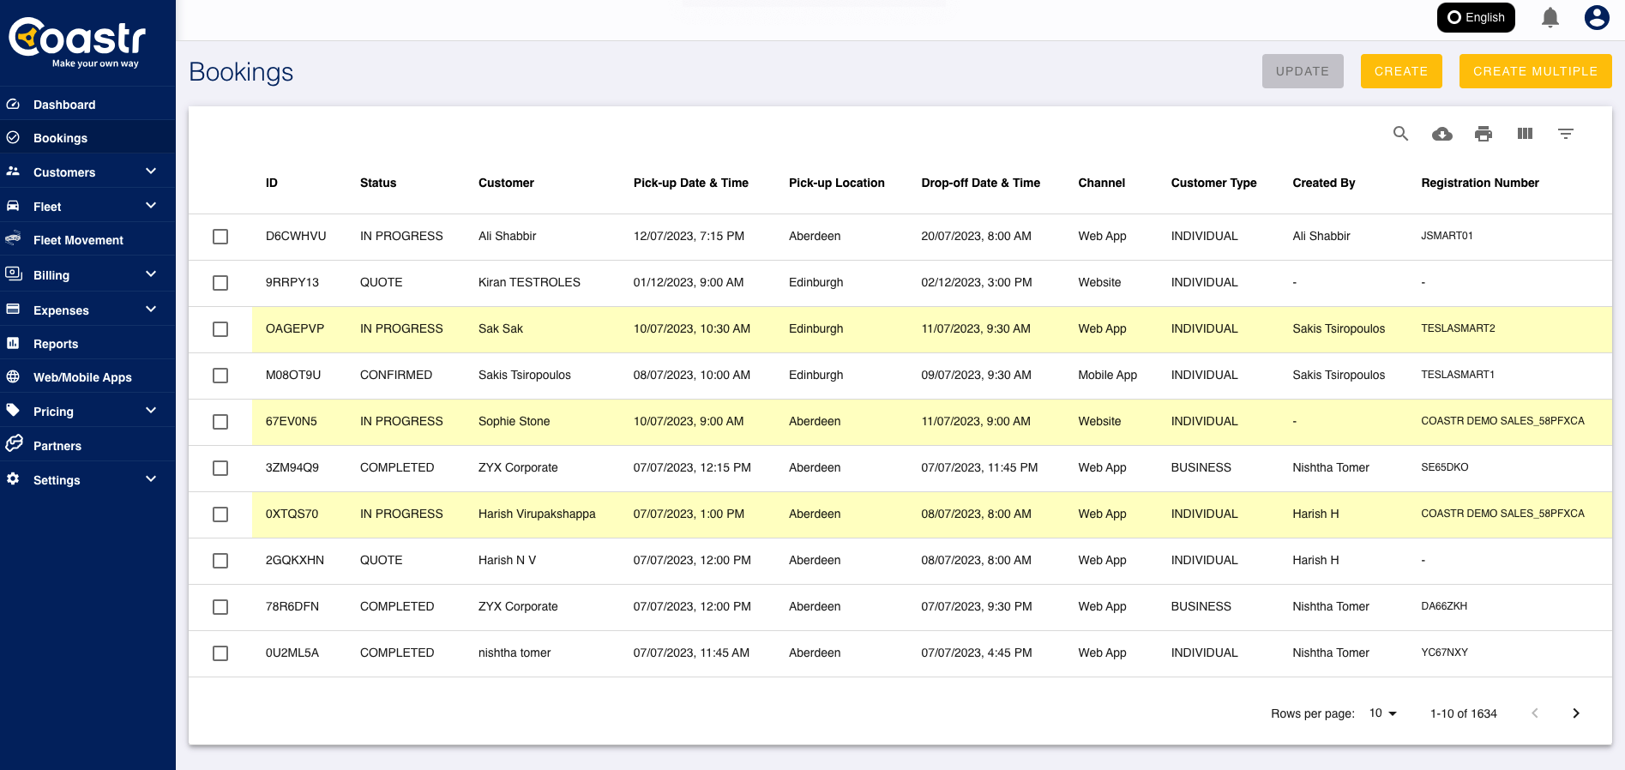Open the user account profile icon

click(x=1596, y=18)
